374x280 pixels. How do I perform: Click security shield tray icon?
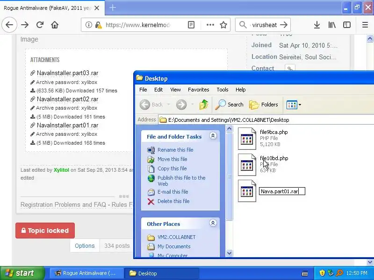click(x=322, y=273)
